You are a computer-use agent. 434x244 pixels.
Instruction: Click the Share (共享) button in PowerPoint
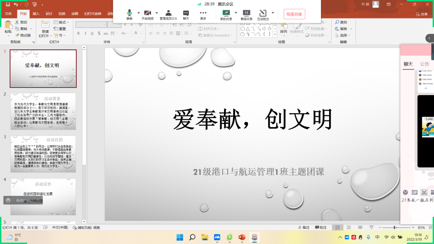pyautogui.click(x=421, y=14)
